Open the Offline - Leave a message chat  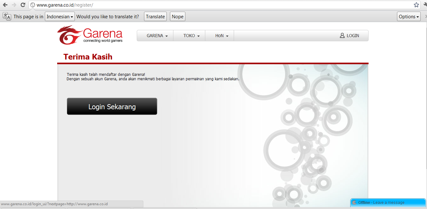click(388, 203)
